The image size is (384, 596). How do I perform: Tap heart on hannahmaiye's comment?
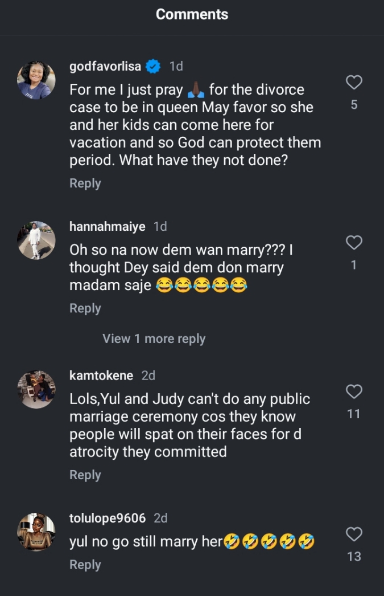354,243
